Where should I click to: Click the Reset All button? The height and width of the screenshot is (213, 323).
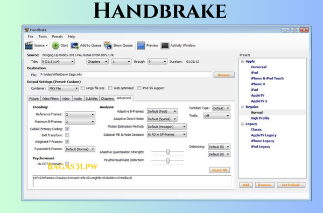[x=220, y=170]
